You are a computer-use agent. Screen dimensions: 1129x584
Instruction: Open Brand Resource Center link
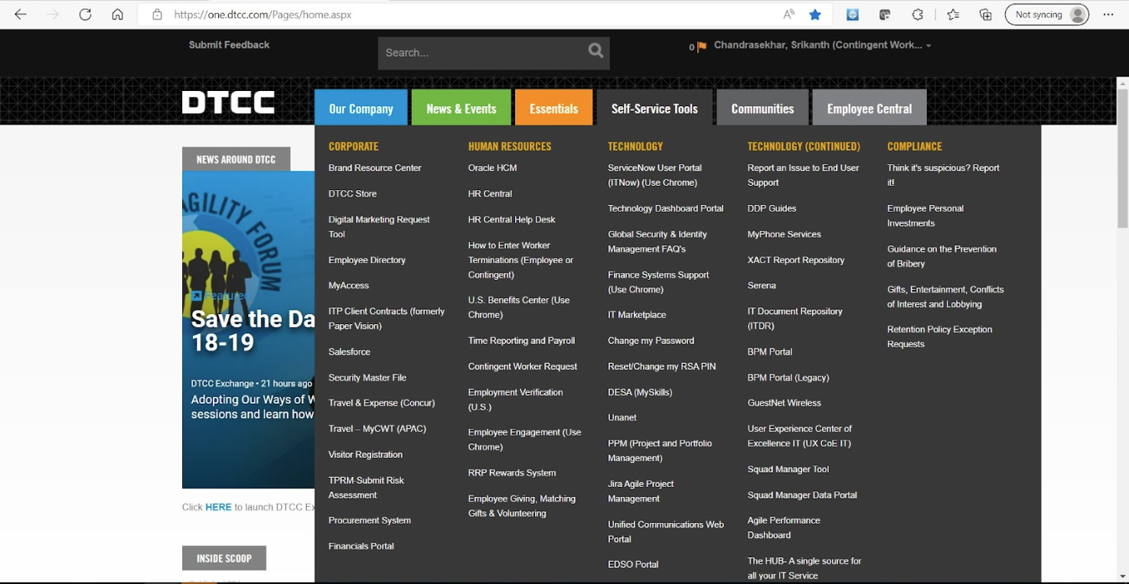click(x=375, y=168)
